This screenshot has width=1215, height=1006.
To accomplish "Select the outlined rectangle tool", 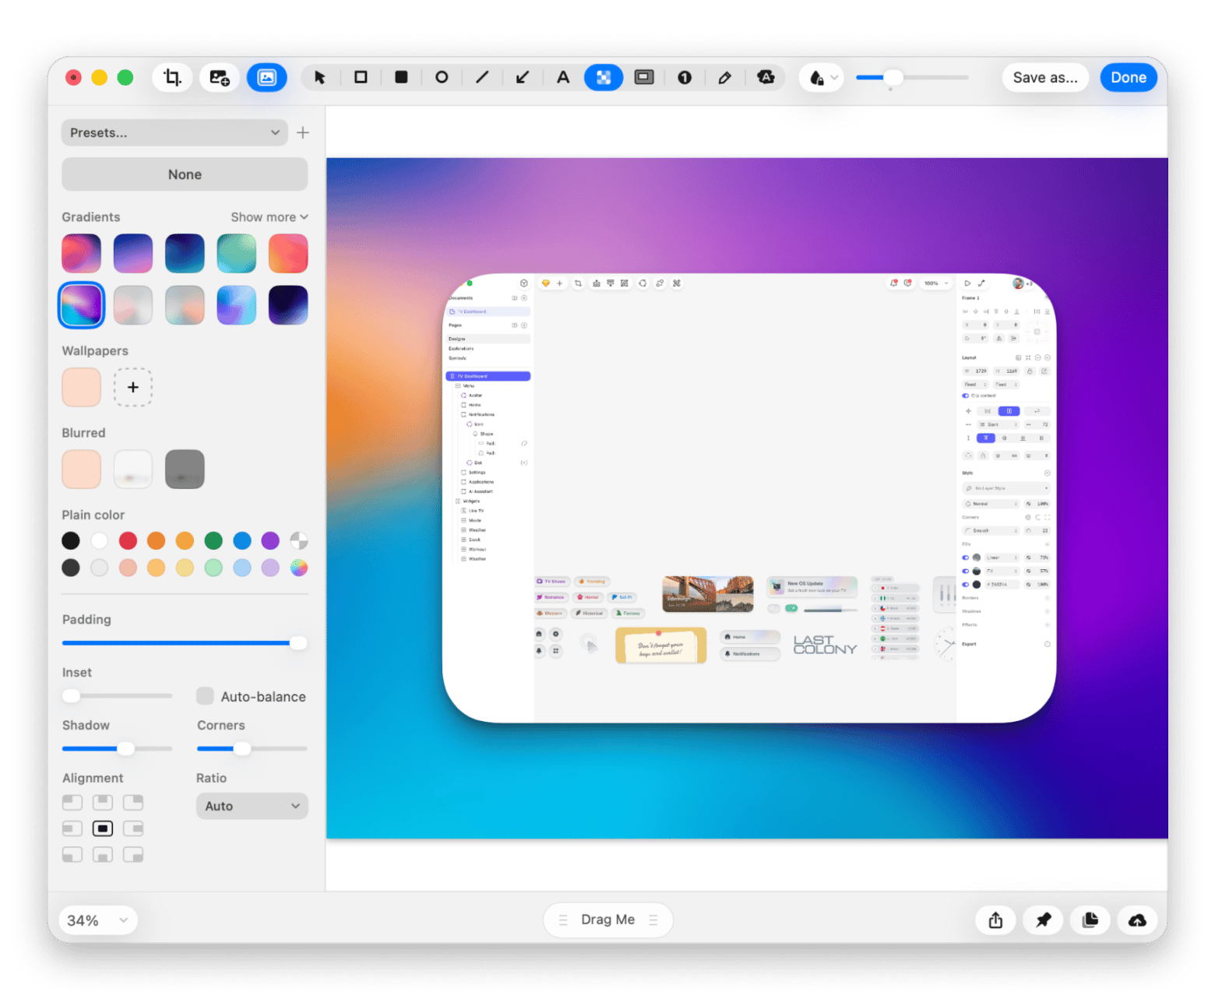I will click(361, 78).
